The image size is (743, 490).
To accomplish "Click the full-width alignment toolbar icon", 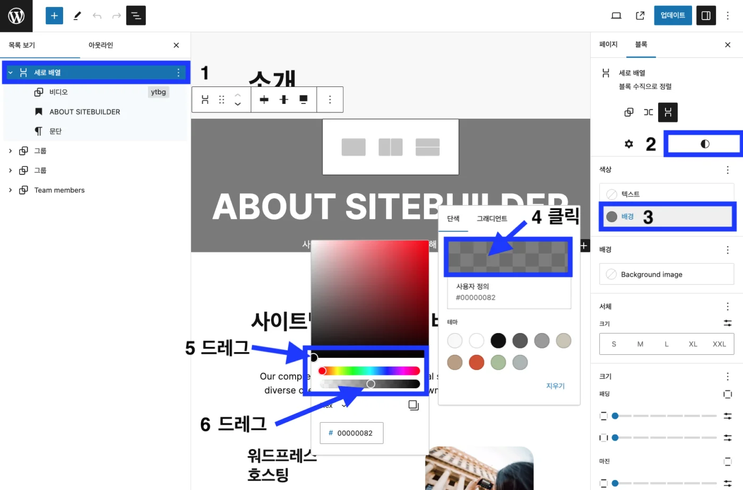I will click(x=304, y=100).
